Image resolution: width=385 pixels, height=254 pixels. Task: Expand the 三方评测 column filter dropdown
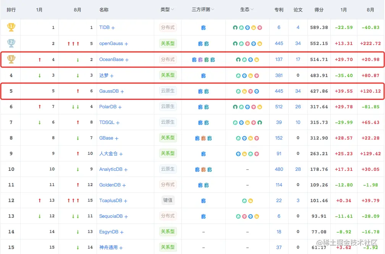[213, 9]
